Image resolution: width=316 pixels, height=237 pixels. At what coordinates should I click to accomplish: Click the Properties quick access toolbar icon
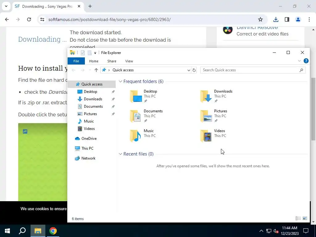(x=83, y=53)
